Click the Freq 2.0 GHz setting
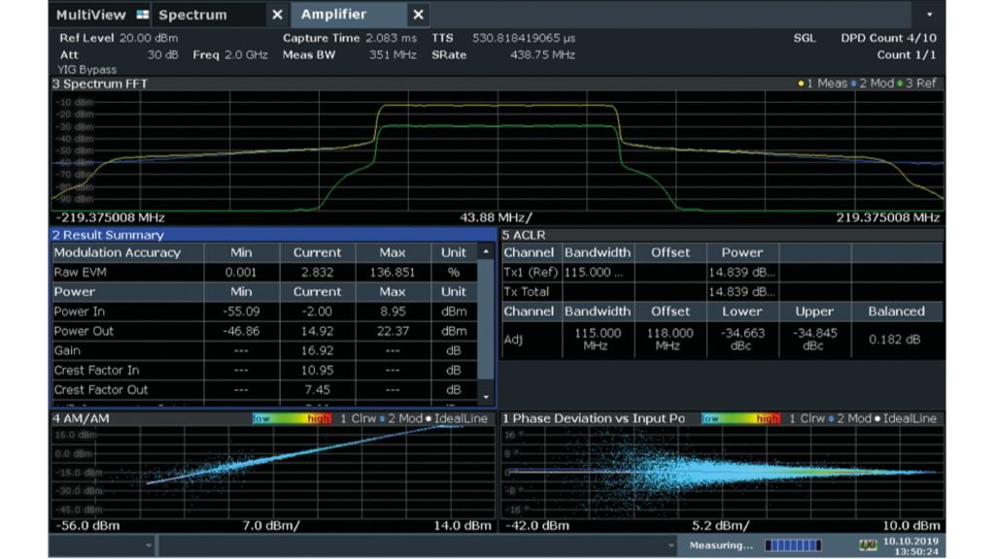The height and width of the screenshot is (559, 995). (x=229, y=54)
